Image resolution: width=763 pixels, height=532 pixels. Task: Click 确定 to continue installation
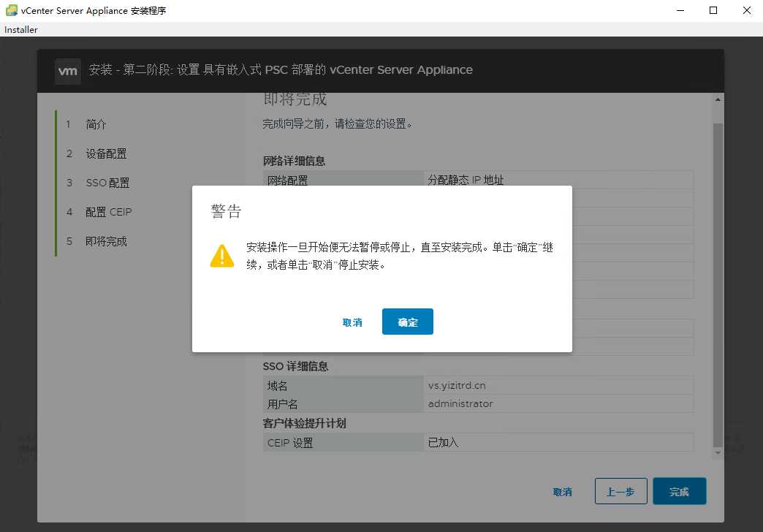tap(407, 322)
